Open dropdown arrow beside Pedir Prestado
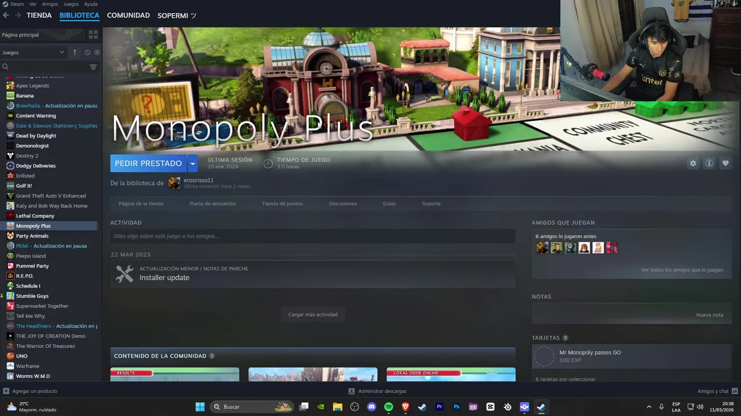This screenshot has height=416, width=741. click(x=193, y=164)
